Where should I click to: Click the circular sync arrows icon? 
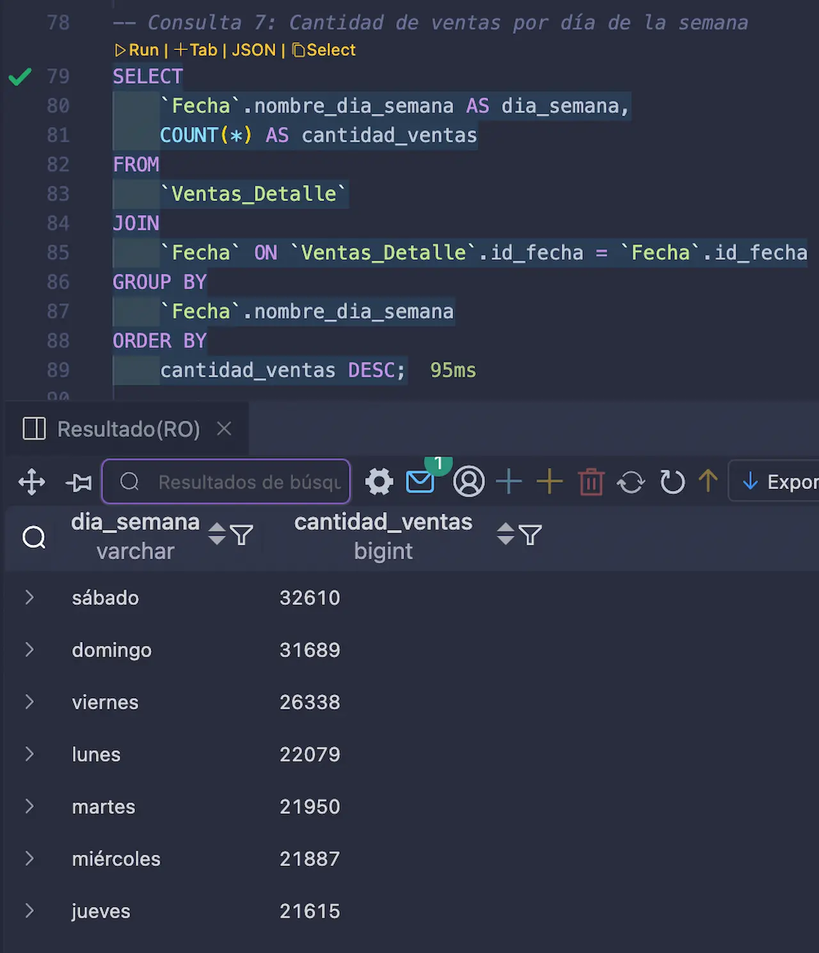pyautogui.click(x=631, y=482)
